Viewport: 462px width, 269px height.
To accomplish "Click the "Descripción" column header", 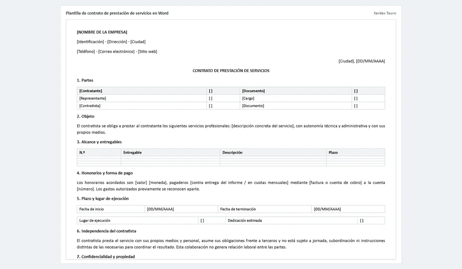I will 273,152.
